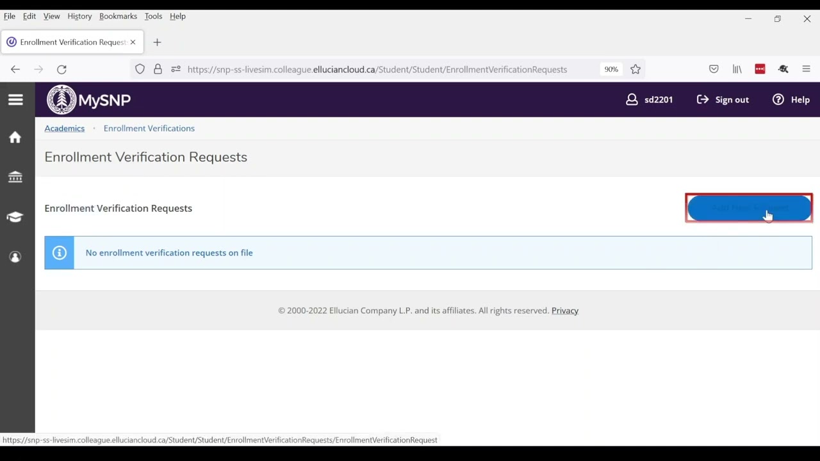Open the View menu

point(51,16)
